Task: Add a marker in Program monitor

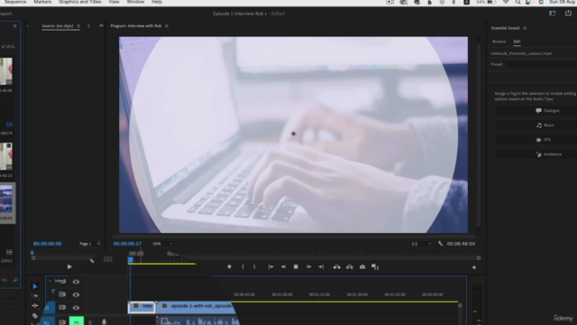Action: [229, 267]
